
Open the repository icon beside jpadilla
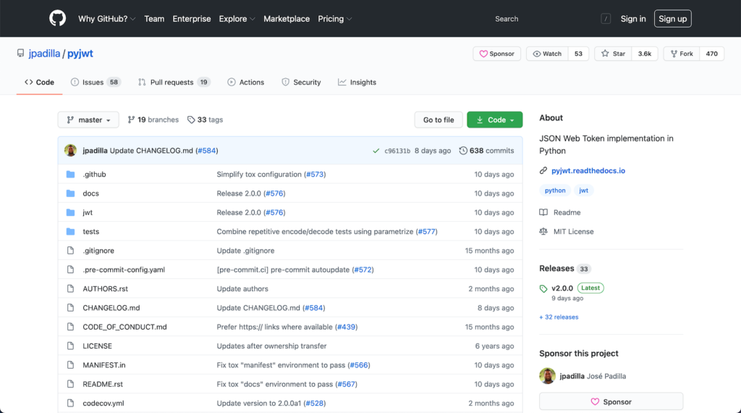click(20, 54)
